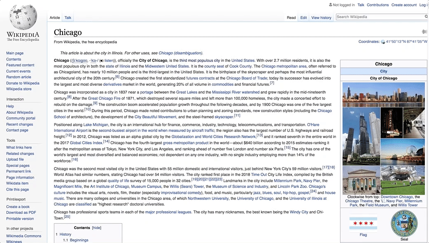Viewport: 429px width, 243px height.
Task: Open the Flag link under the flag
Action: click(363, 235)
